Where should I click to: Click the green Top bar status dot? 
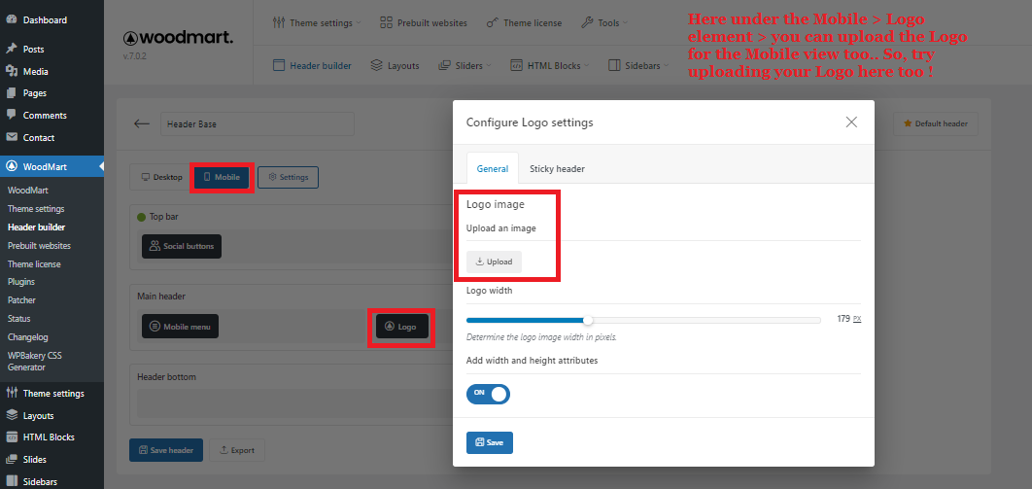coord(141,217)
